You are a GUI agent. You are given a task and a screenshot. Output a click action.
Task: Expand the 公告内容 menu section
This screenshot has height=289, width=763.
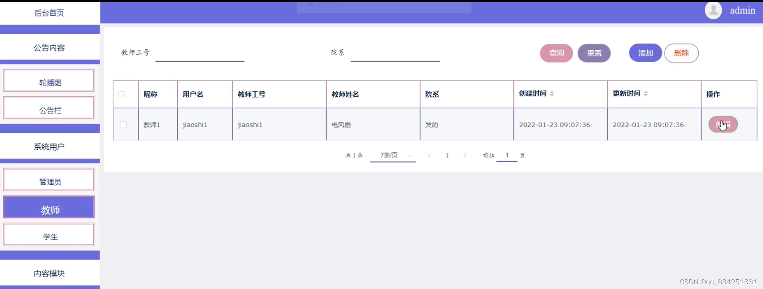(x=49, y=47)
